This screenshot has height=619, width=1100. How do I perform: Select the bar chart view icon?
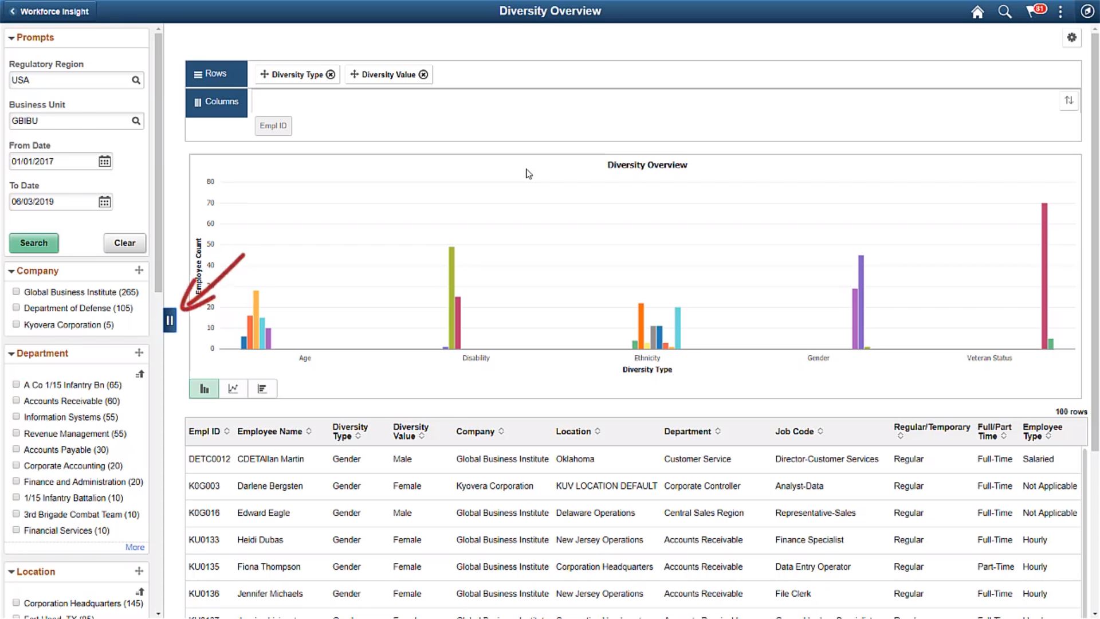(x=203, y=388)
